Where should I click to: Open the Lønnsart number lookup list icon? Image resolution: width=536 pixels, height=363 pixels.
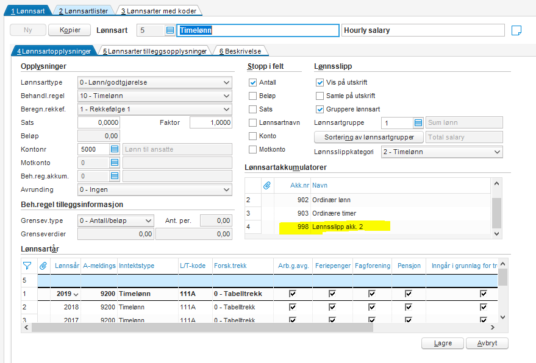pyautogui.click(x=170, y=30)
